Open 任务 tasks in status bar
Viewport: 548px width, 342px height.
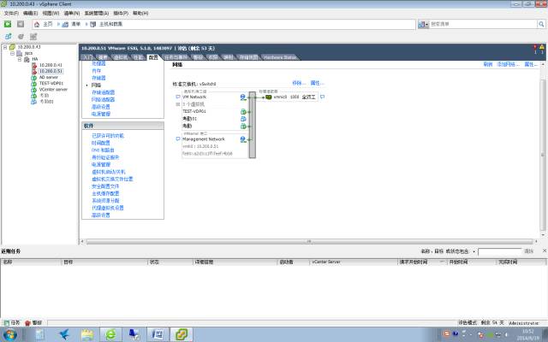(x=12, y=323)
